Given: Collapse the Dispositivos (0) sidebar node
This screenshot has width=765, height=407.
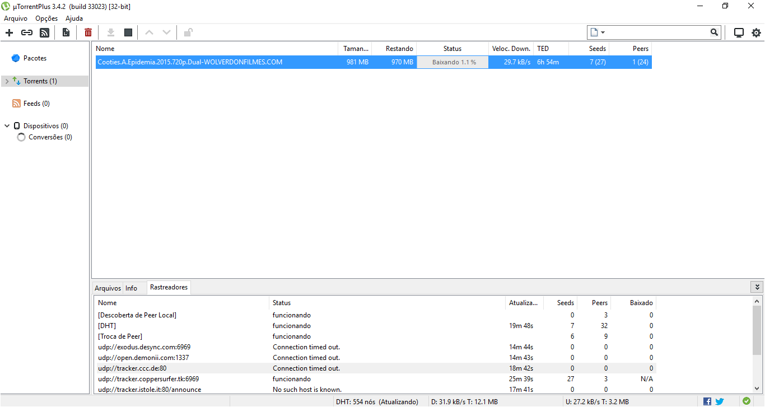Looking at the screenshot, I should (x=7, y=126).
